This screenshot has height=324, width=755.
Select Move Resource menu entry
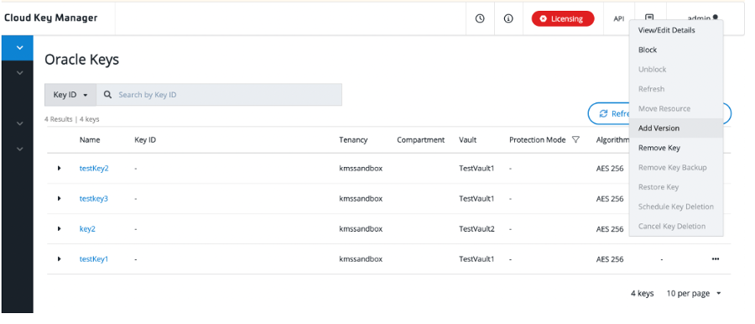[675, 108]
